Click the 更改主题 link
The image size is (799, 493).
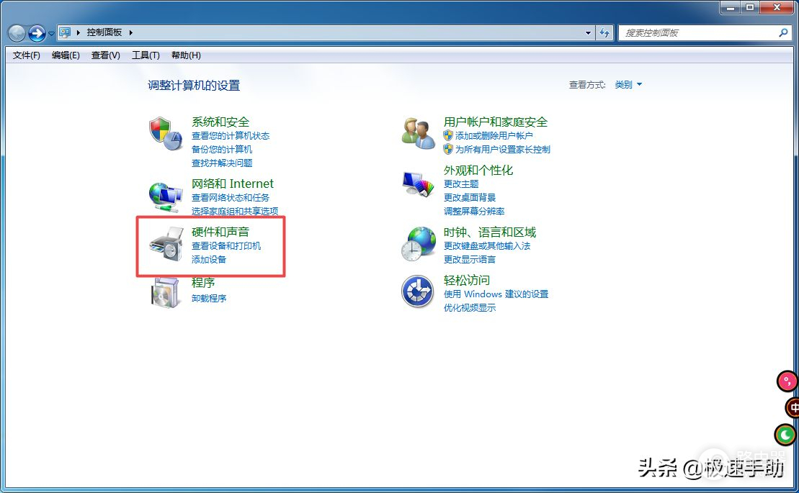click(x=460, y=184)
